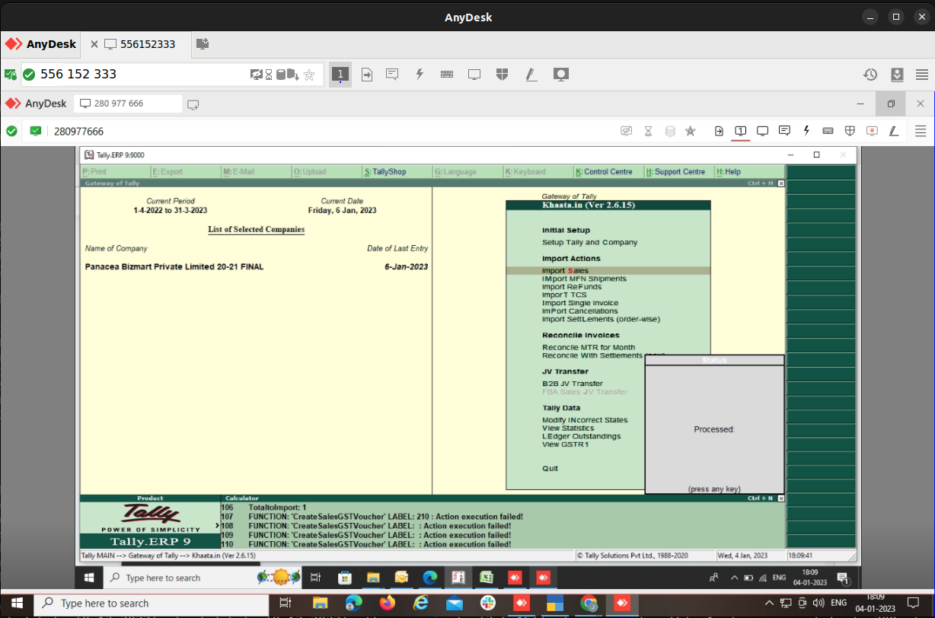Click the 556 152 333 address field
This screenshot has height=618, width=935.
click(141, 75)
